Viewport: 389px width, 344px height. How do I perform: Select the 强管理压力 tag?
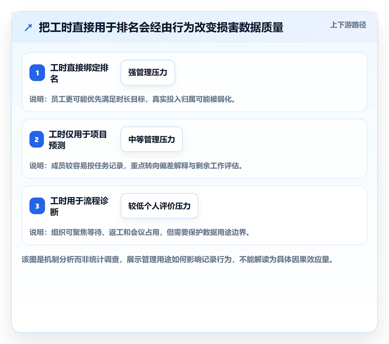pos(148,73)
